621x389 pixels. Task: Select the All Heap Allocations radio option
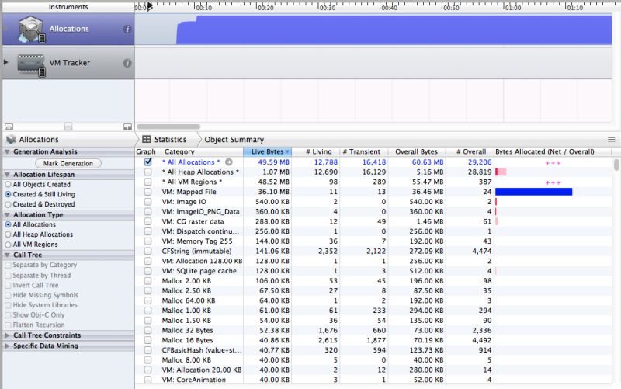pos(8,234)
